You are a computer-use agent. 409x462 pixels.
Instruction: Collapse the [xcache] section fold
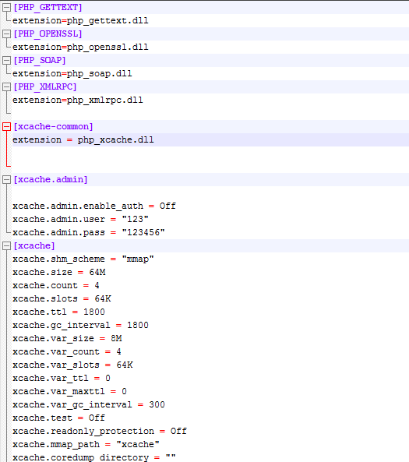click(x=6, y=246)
